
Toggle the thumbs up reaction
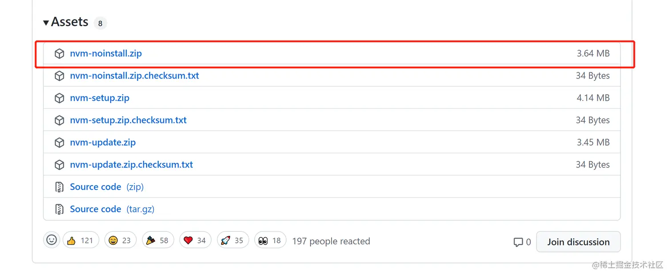tap(80, 240)
